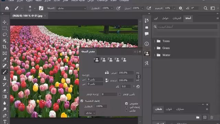Screen dimensions: 220x124
Task: Select the Lasso tool
Action: tap(4, 34)
